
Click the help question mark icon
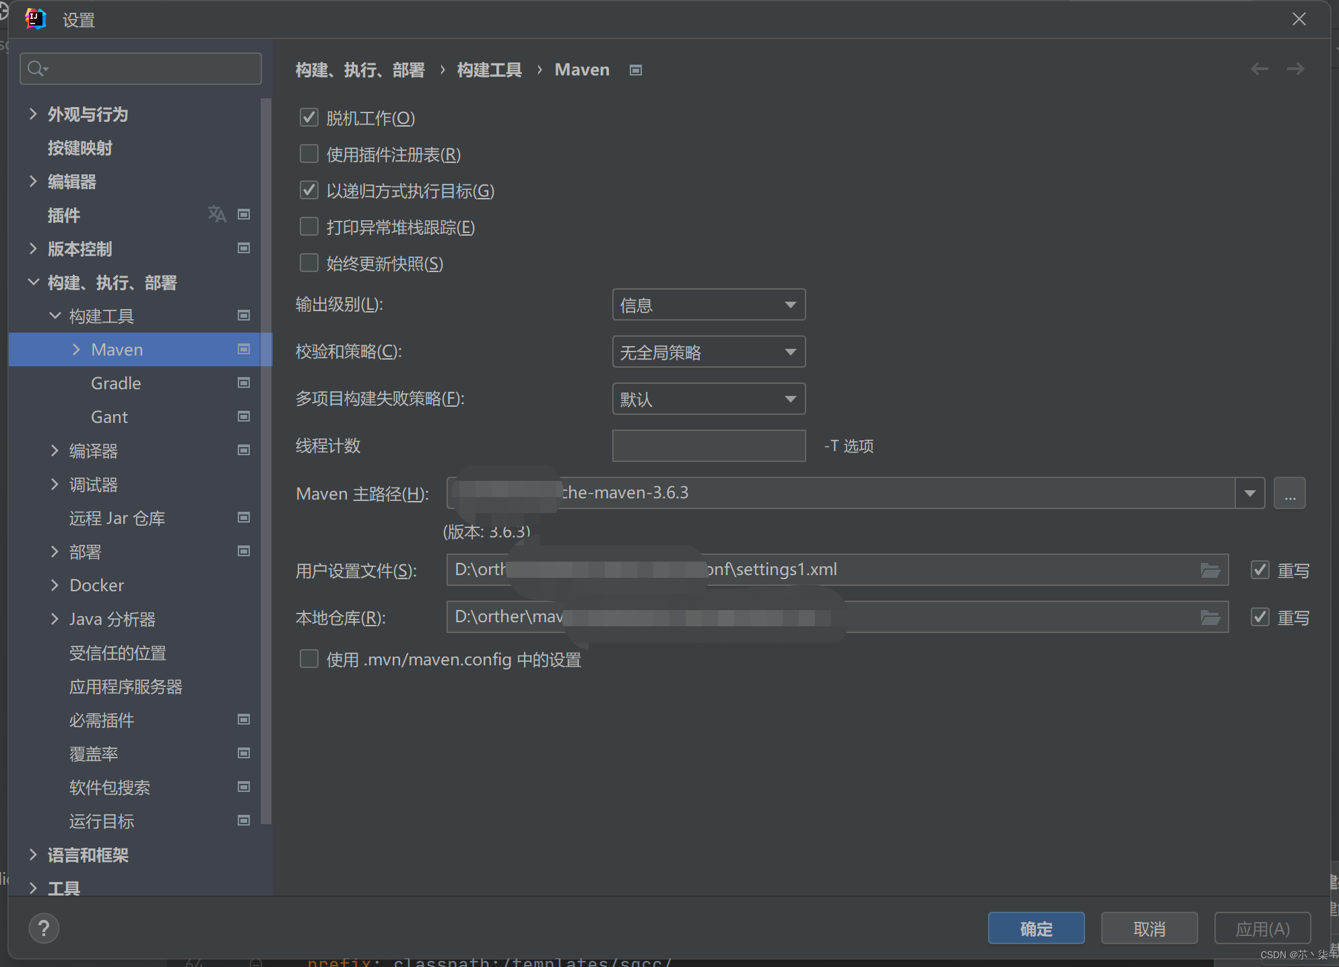44,929
